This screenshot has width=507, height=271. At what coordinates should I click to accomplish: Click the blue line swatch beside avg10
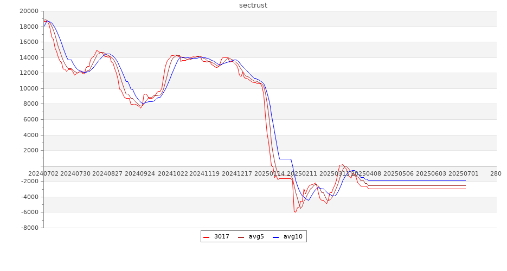pyautogui.click(x=276, y=237)
